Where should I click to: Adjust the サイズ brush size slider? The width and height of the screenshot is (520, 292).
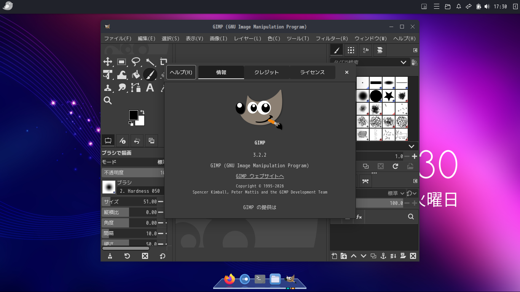pyautogui.click(x=129, y=202)
